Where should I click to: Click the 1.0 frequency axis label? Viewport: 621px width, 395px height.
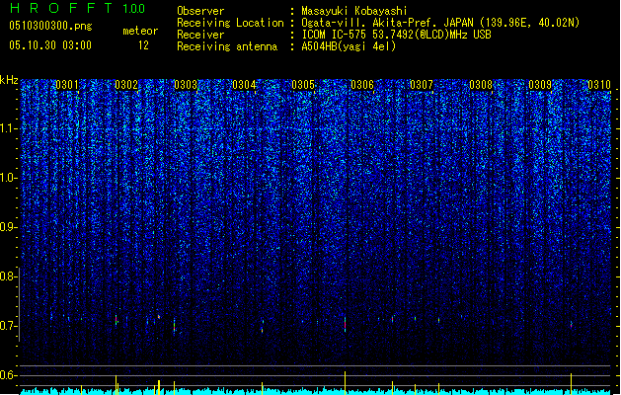pos(9,178)
